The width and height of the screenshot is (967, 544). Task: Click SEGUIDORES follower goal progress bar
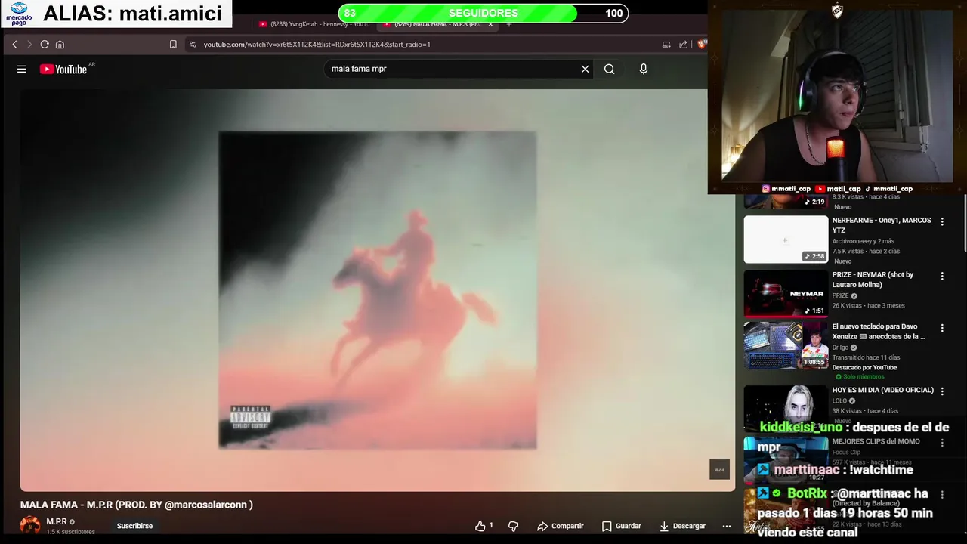click(483, 13)
